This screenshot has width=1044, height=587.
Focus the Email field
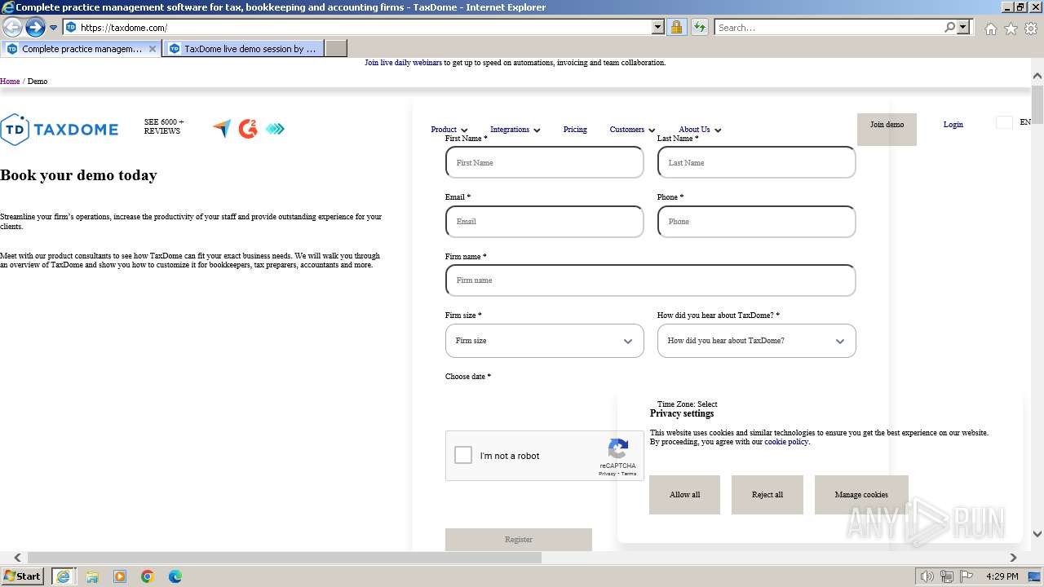coord(544,221)
